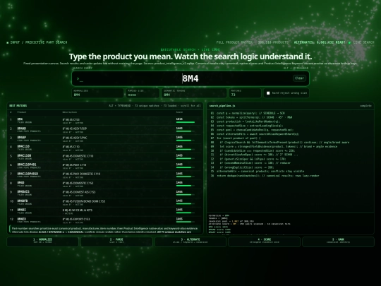Select result row number 11 in best matches
Image resolution: width=381 pixels, height=286 pixels.
[105, 211]
